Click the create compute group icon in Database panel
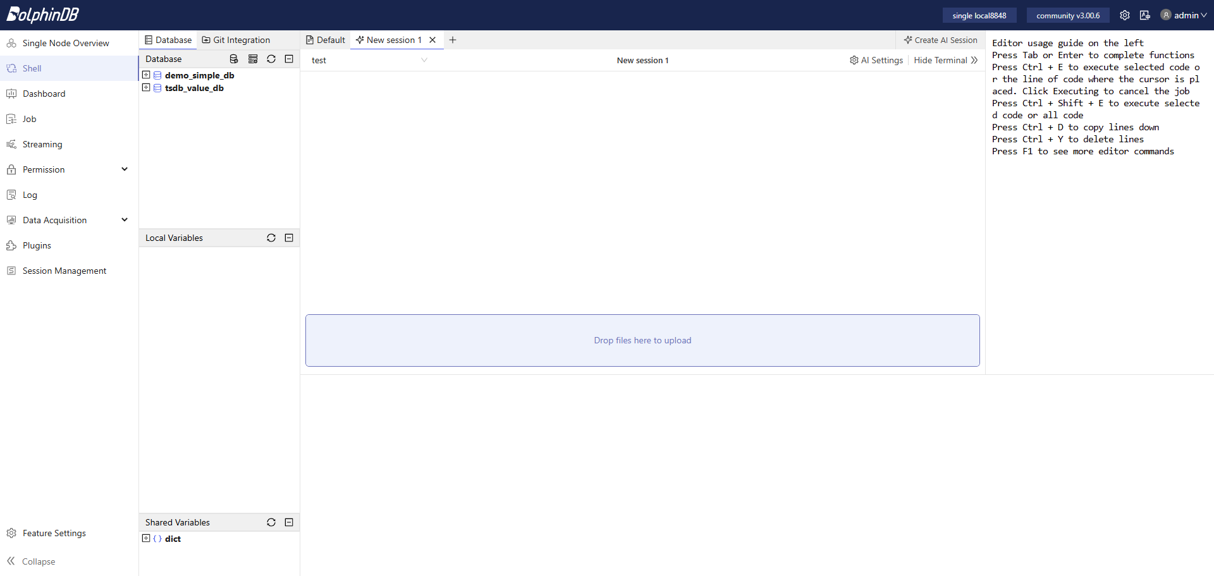Screen dimensions: 1214x576 [x=253, y=59]
